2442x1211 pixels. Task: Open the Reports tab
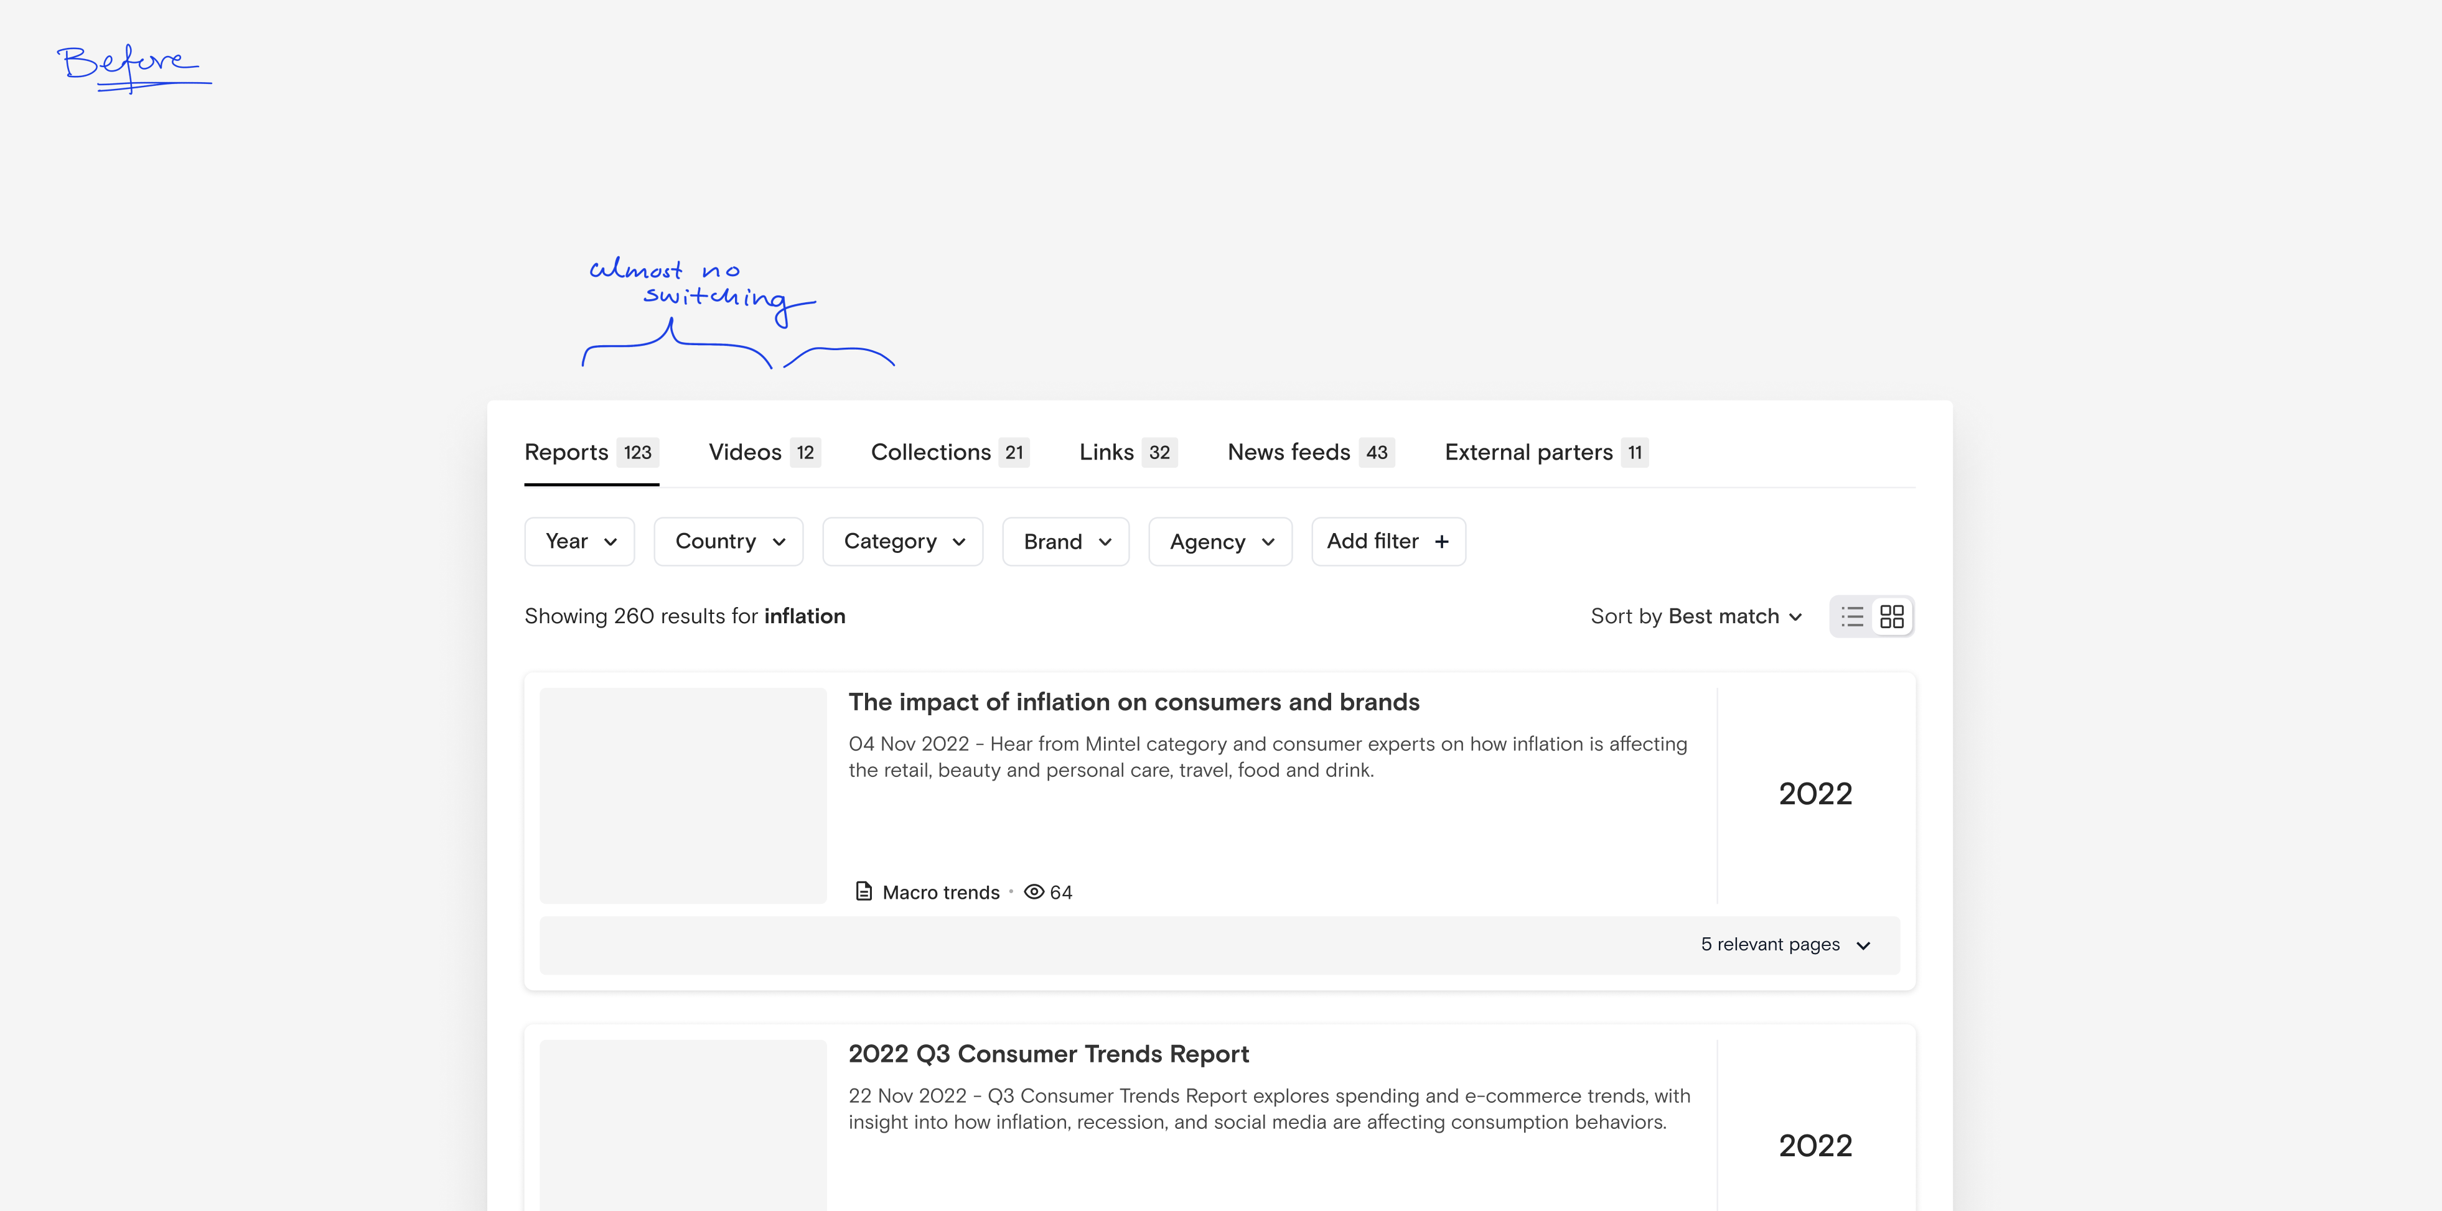point(592,453)
